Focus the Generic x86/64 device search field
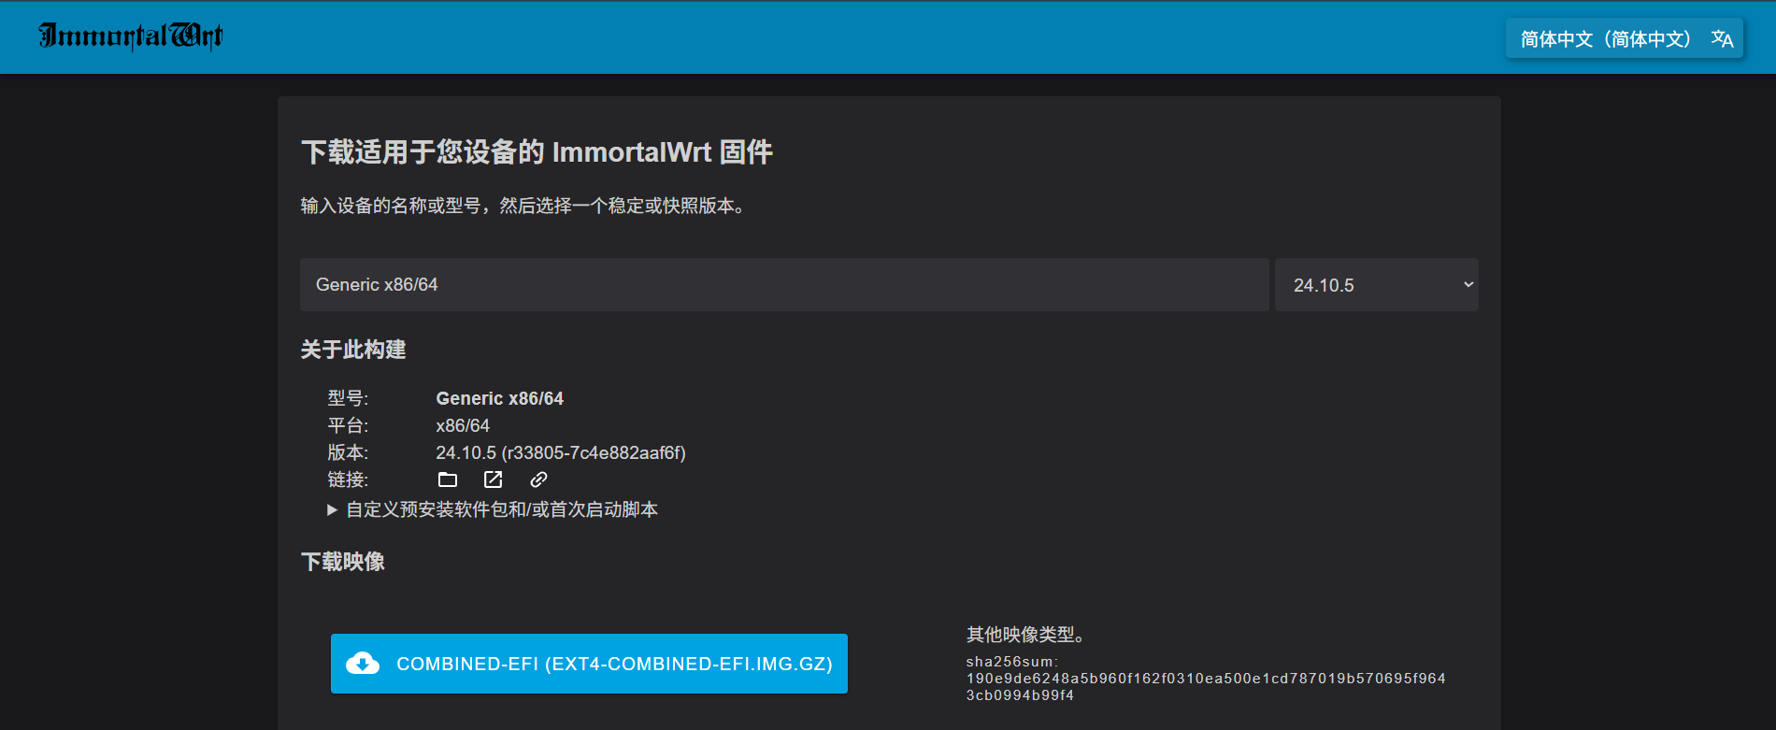 coord(784,285)
